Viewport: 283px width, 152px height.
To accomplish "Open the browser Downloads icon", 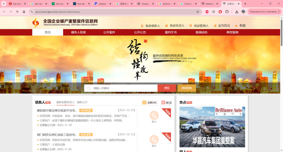I will click(x=237, y=12).
